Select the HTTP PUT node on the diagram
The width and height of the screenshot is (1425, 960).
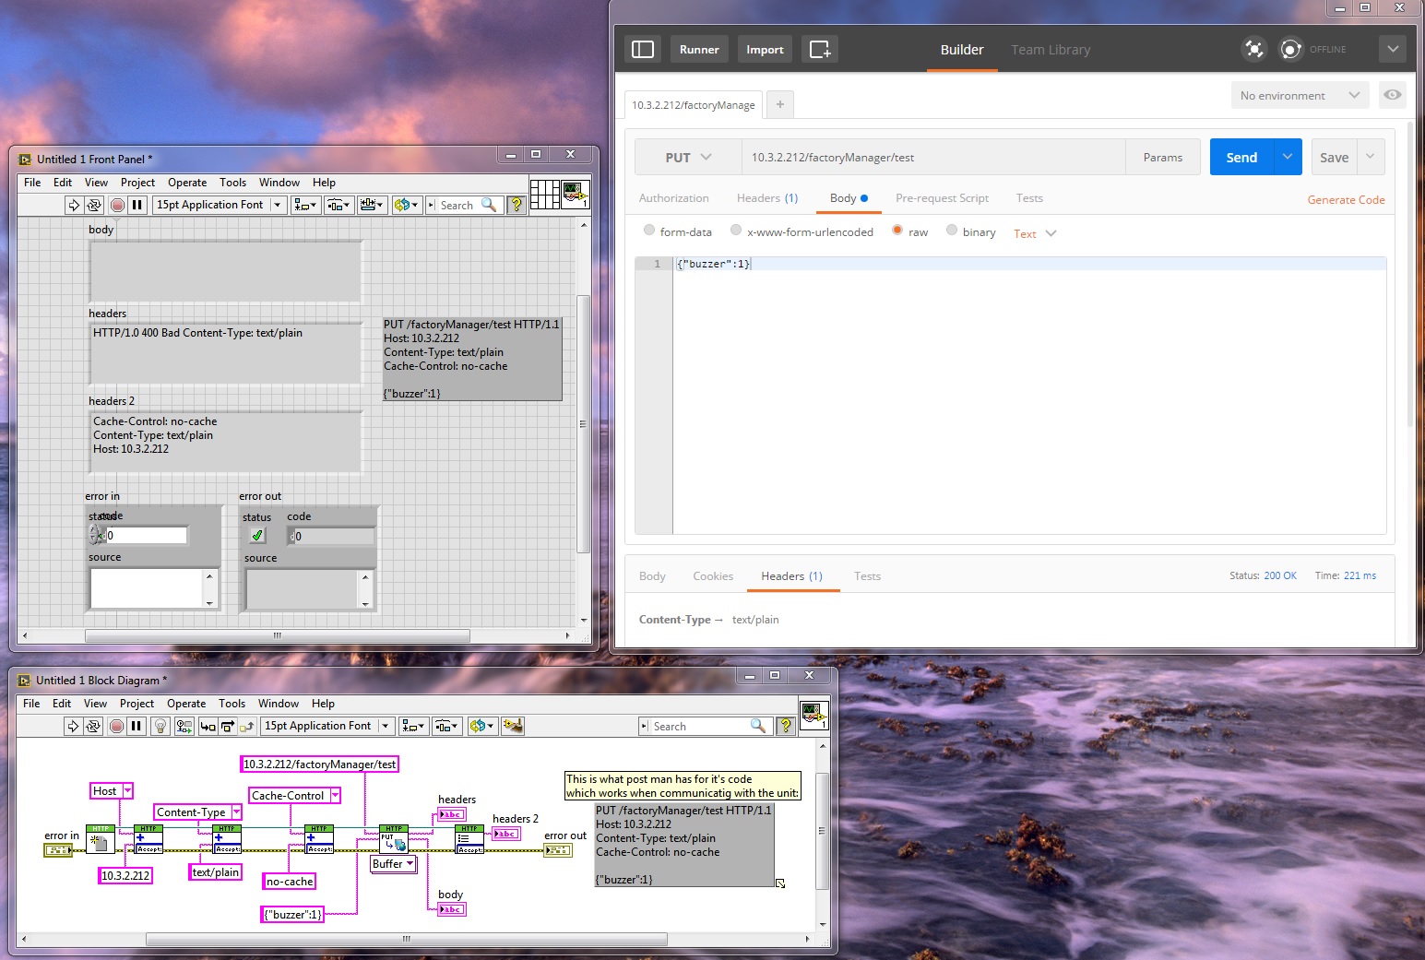tap(394, 838)
